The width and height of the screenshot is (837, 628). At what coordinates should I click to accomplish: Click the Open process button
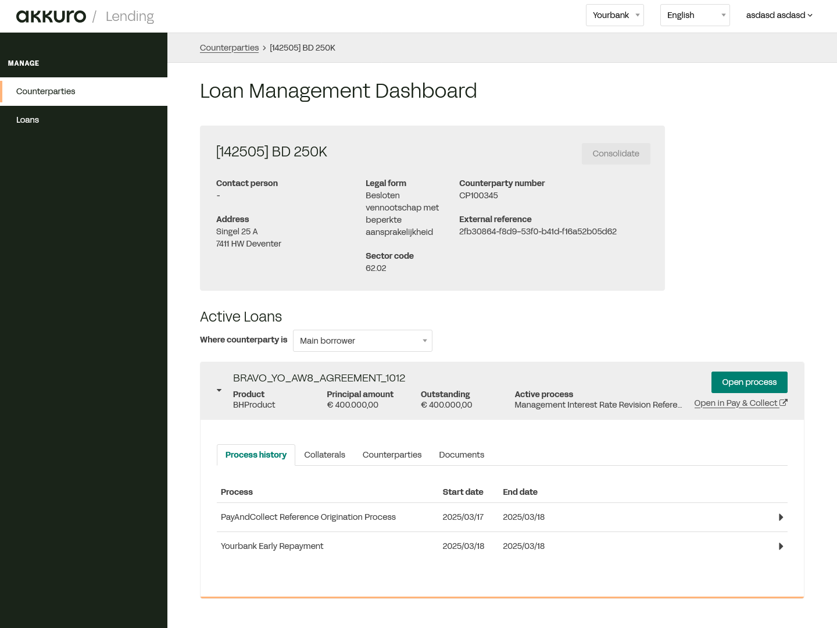[x=749, y=382]
